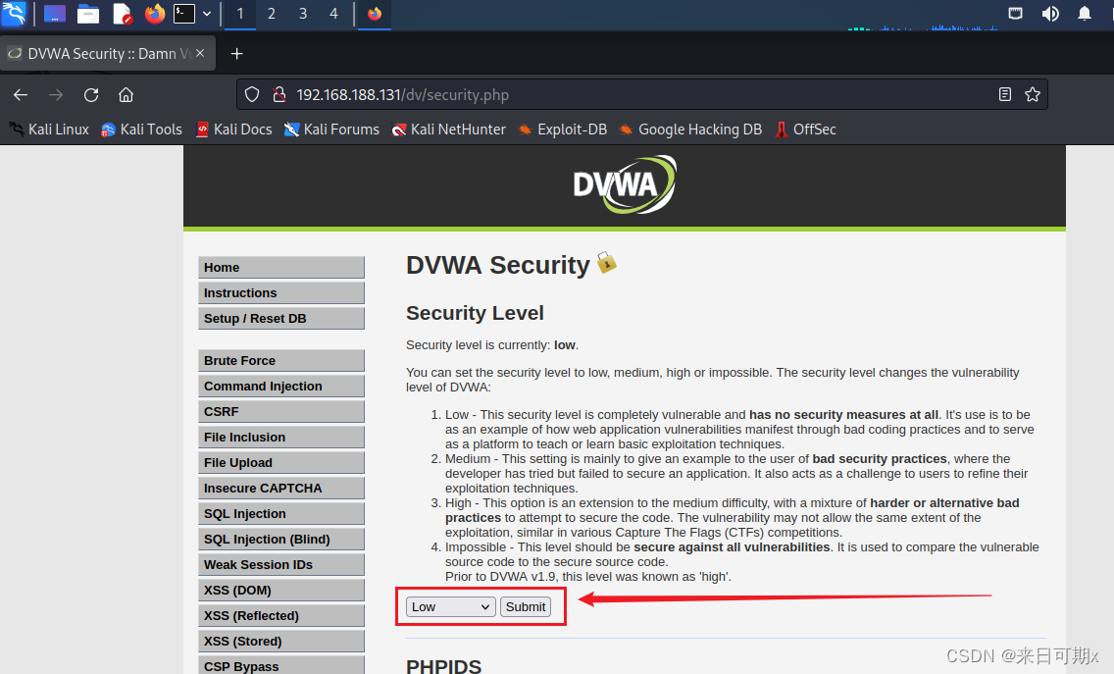Open XSS (Stored) module
Viewport: 1114px width, 674px height.
pyautogui.click(x=281, y=642)
